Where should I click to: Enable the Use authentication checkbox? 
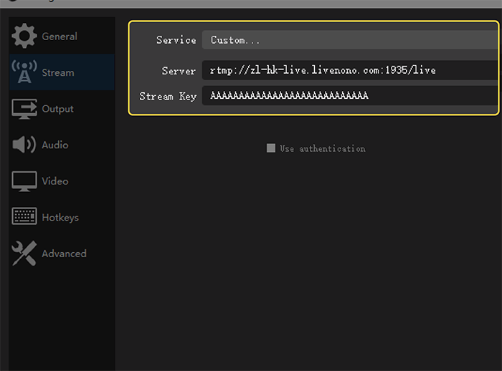coord(271,148)
